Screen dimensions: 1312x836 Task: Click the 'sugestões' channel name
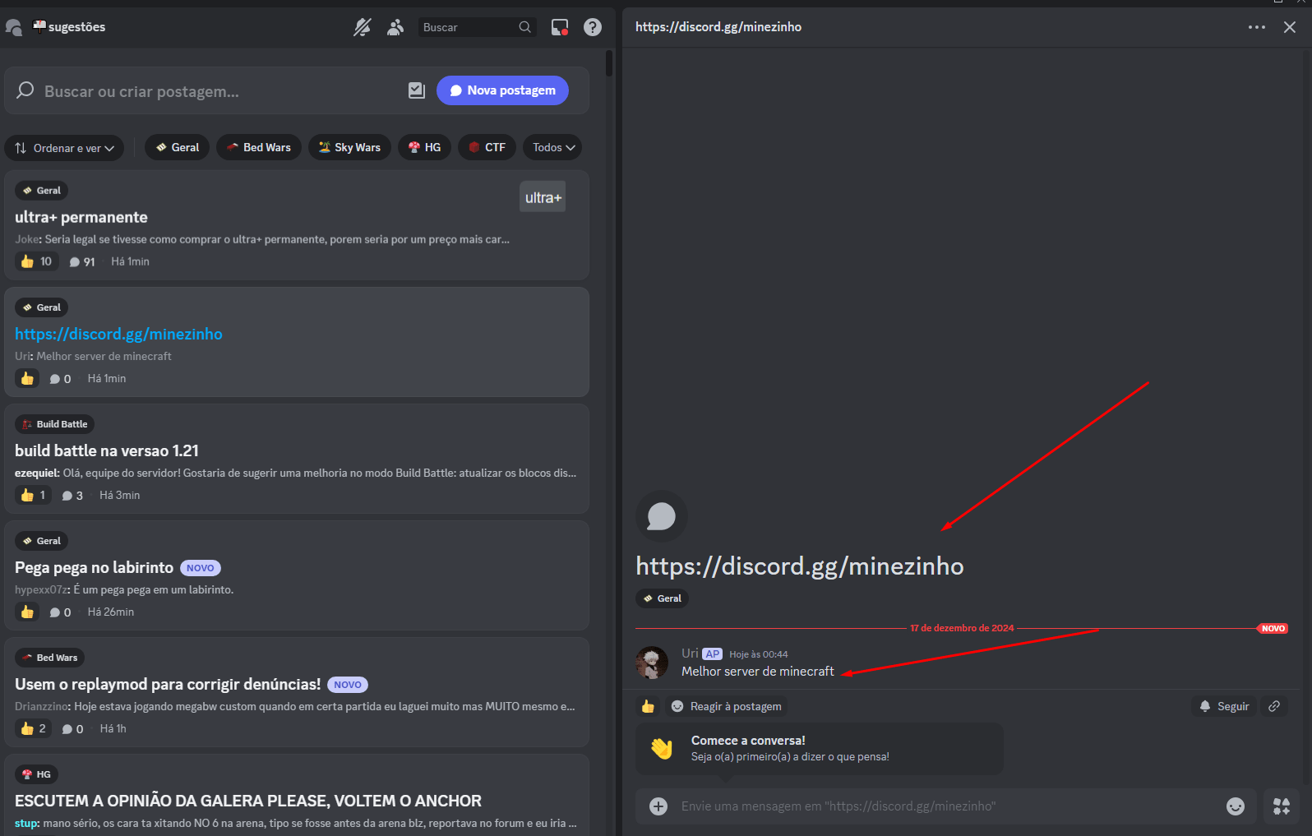pyautogui.click(x=76, y=27)
